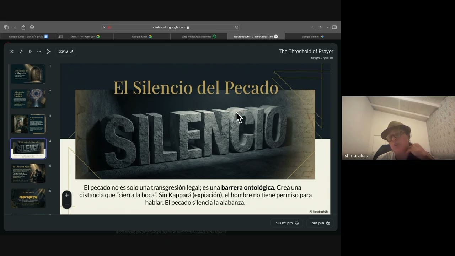Click the reader icon in address bar
This screenshot has width=455, height=256.
pyautogui.click(x=236, y=27)
